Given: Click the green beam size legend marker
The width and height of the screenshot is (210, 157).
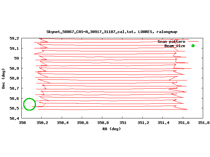Looking at the screenshot, I should (x=193, y=46).
